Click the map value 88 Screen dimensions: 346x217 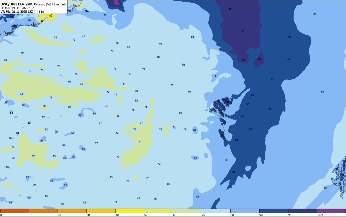click(x=198, y=197)
